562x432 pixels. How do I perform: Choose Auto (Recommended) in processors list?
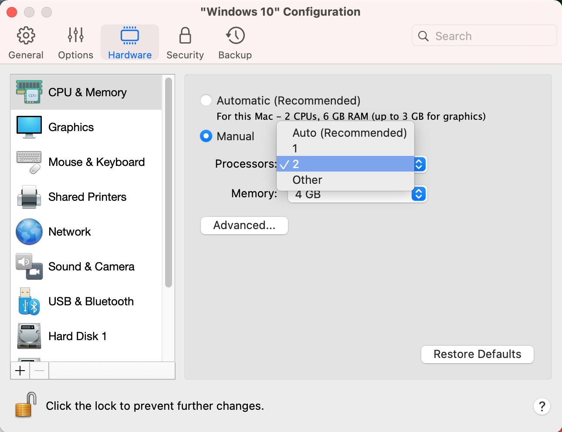click(349, 133)
